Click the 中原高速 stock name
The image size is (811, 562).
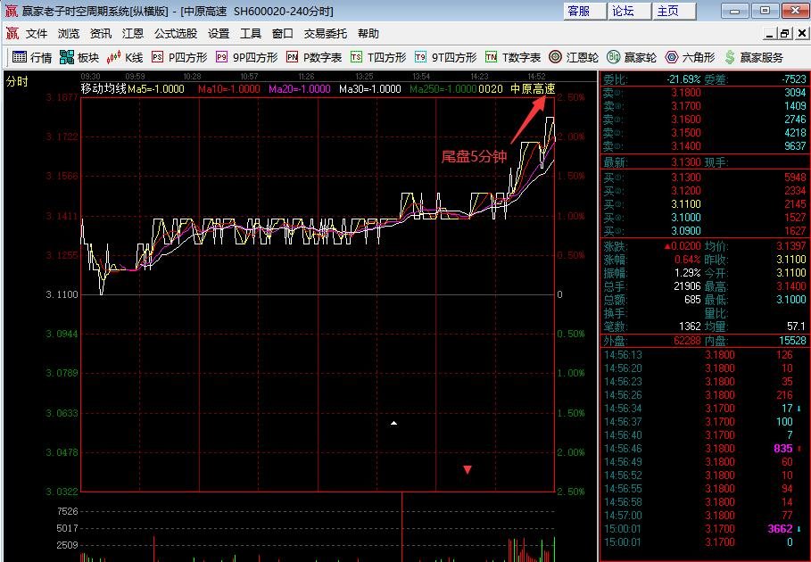point(533,89)
